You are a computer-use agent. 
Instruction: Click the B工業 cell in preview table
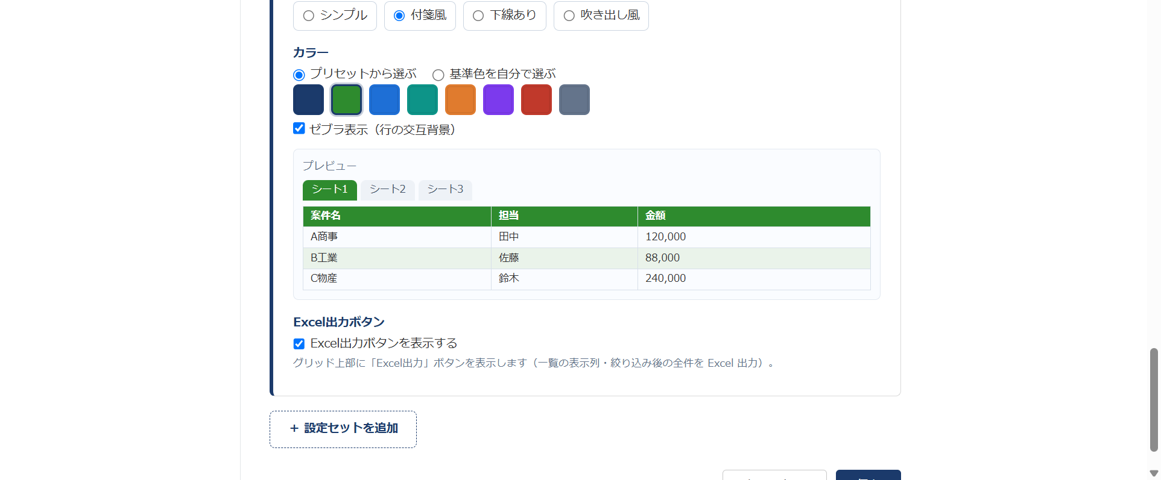click(x=397, y=258)
